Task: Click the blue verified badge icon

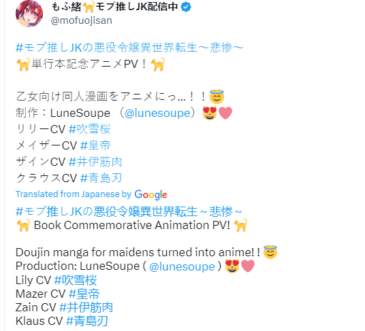Action: [x=186, y=7]
